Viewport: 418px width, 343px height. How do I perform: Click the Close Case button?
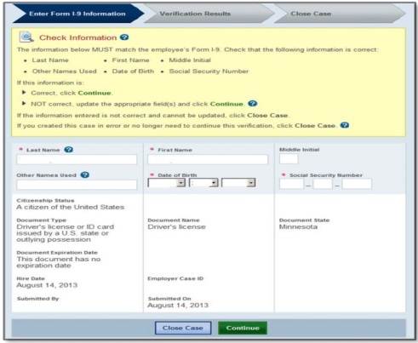pos(183,328)
